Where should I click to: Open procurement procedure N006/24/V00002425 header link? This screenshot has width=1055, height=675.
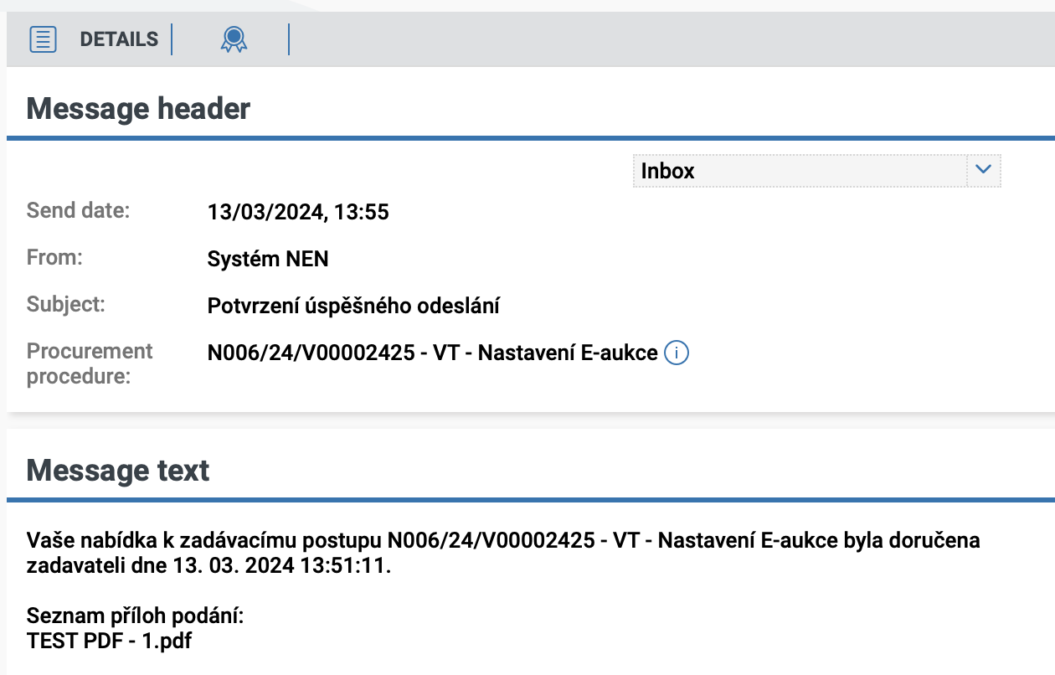[x=432, y=353]
